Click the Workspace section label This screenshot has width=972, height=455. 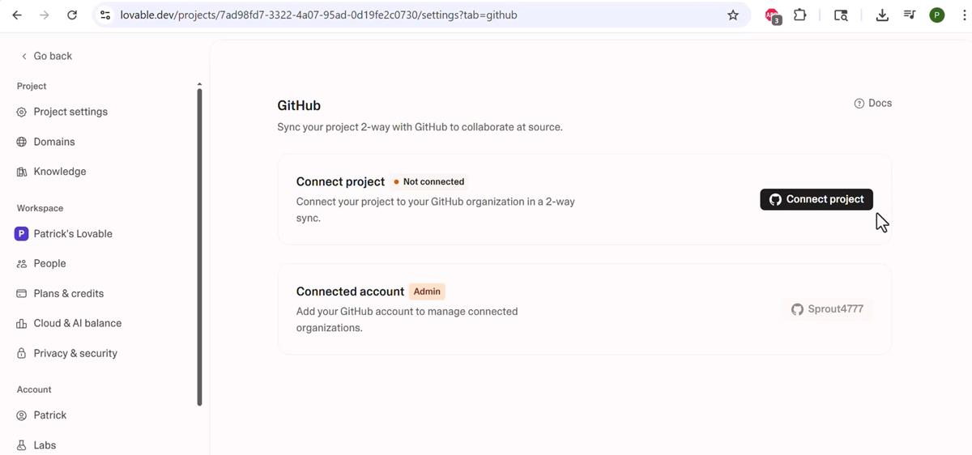[40, 208]
